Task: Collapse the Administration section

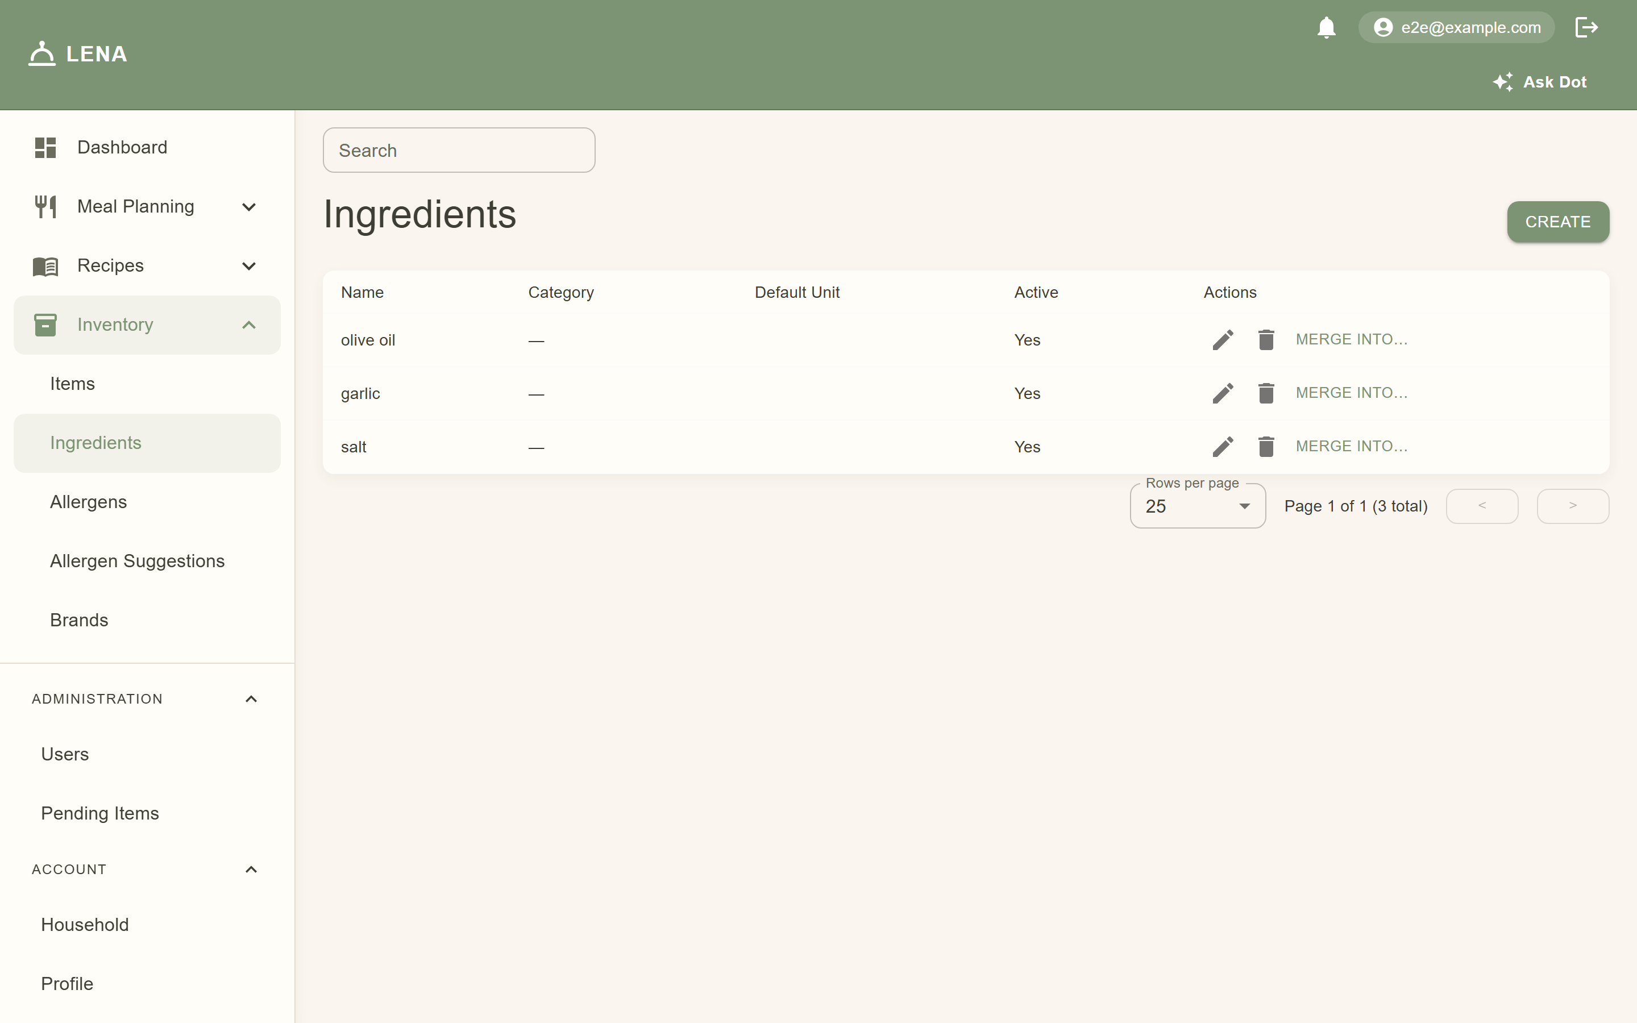Action: (147, 699)
